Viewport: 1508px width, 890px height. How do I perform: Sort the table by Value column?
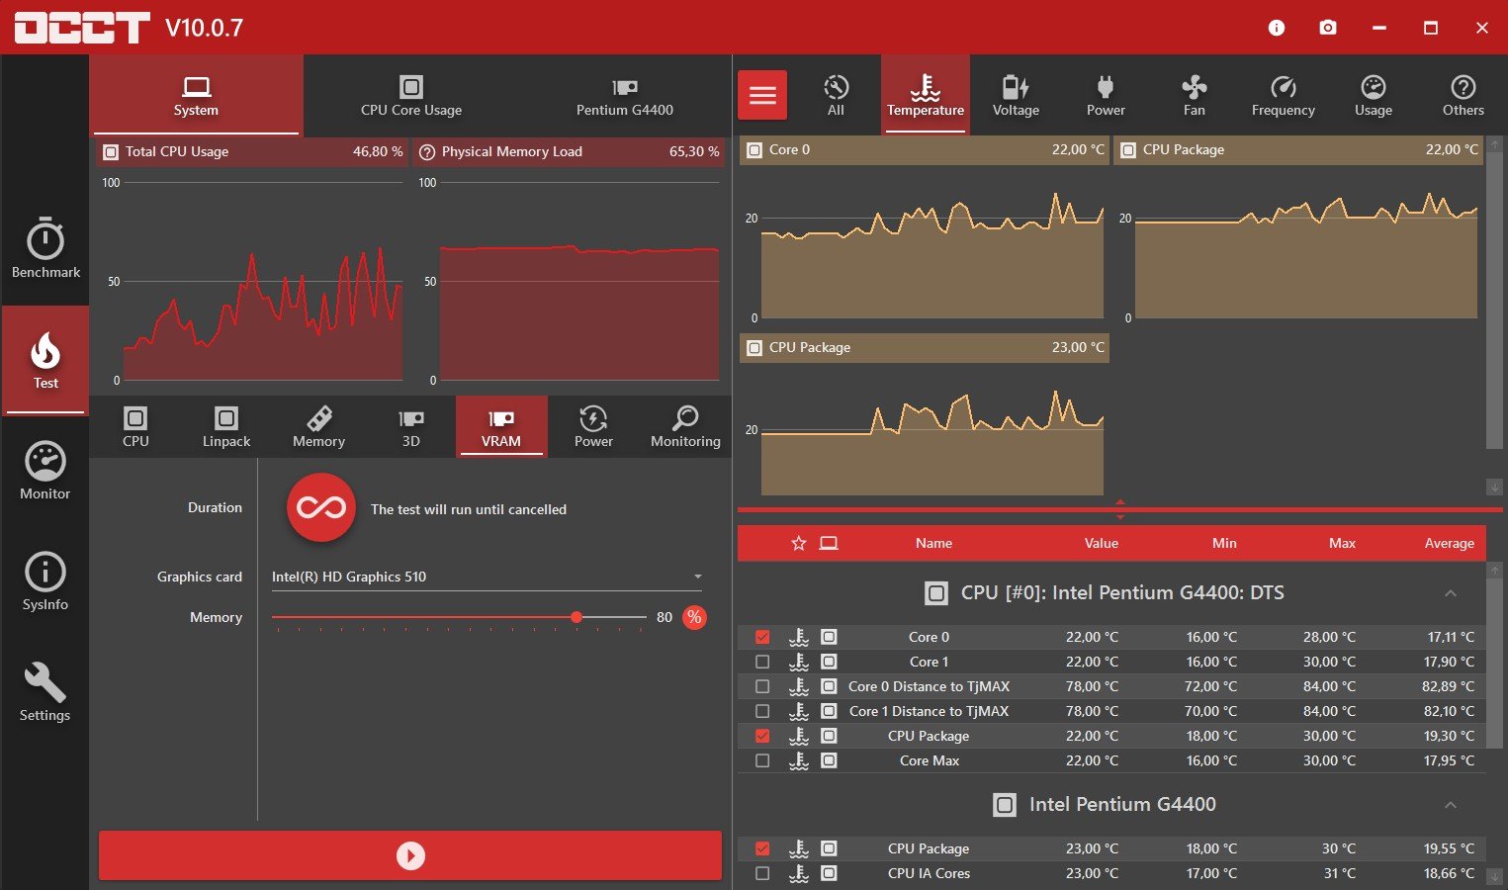click(x=1101, y=543)
